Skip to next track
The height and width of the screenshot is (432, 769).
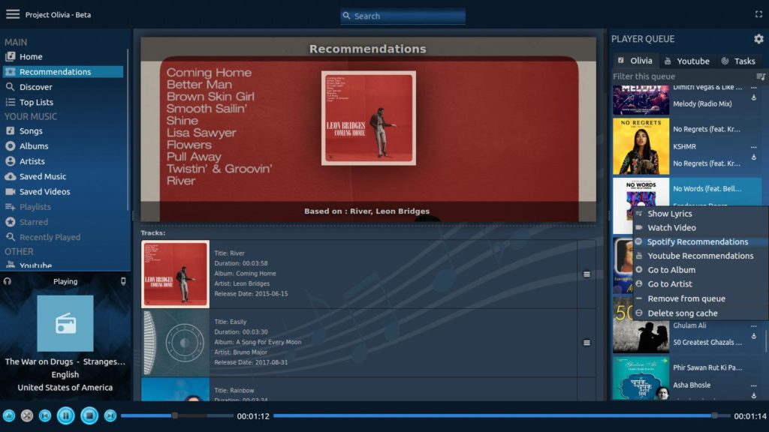point(110,415)
